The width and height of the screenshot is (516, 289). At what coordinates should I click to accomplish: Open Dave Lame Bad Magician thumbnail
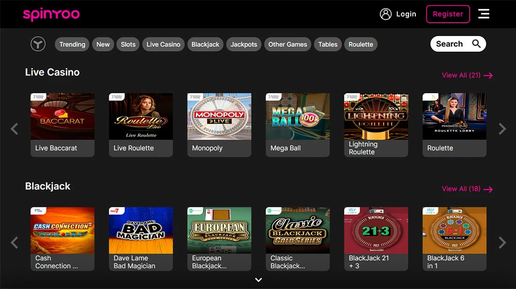[x=141, y=230]
